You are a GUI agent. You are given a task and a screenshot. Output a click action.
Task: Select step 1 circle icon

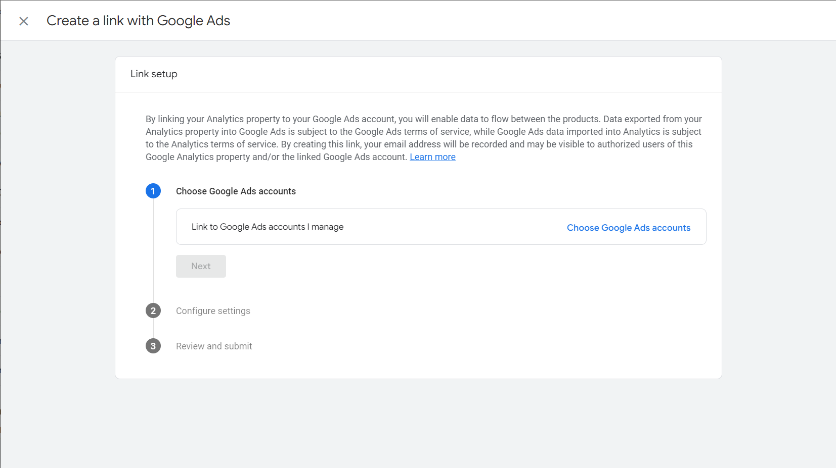(x=153, y=191)
